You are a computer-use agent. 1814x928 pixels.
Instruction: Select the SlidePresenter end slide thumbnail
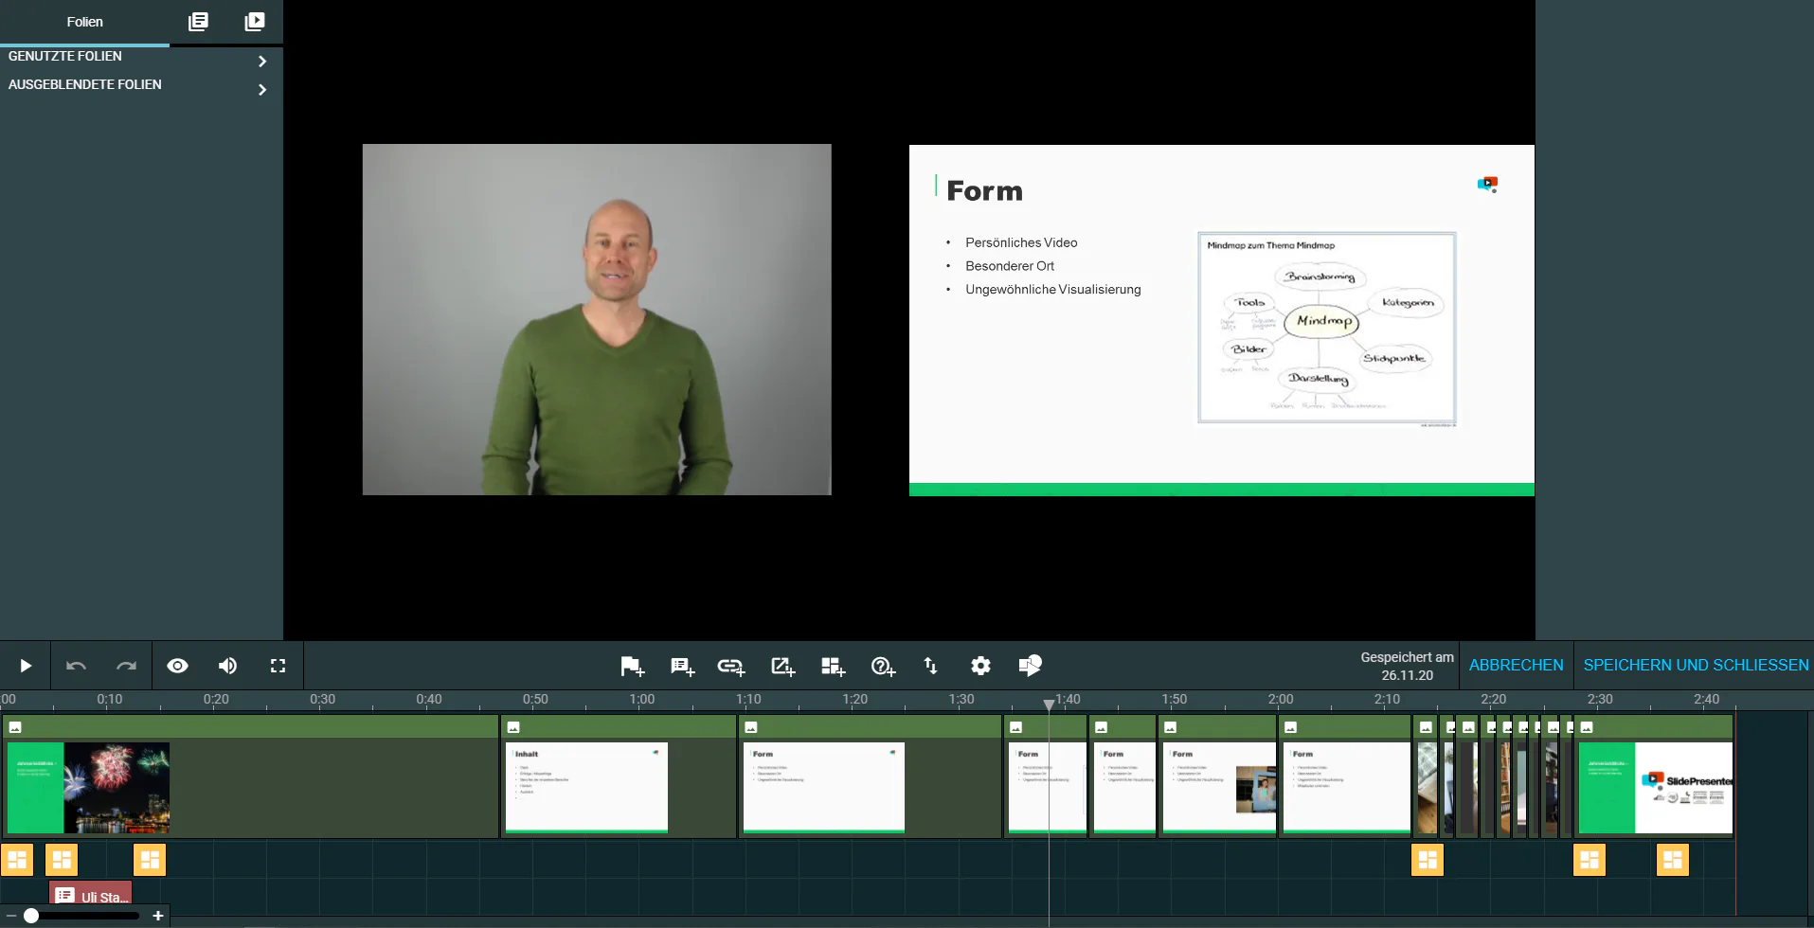tap(1655, 788)
